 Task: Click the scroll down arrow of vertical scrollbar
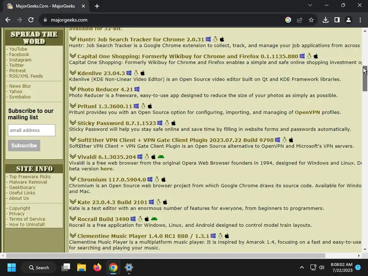365,249
